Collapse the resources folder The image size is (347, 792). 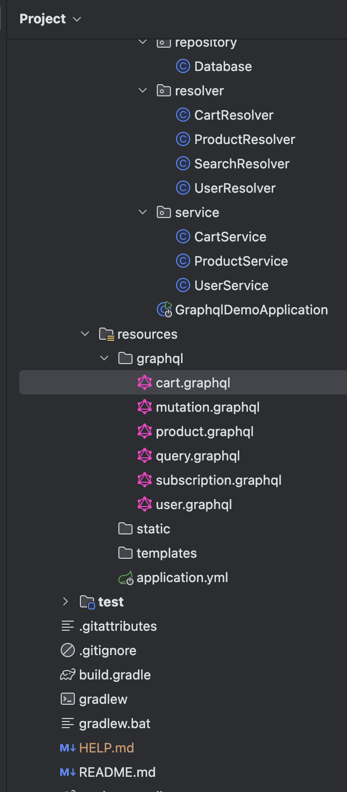85,334
